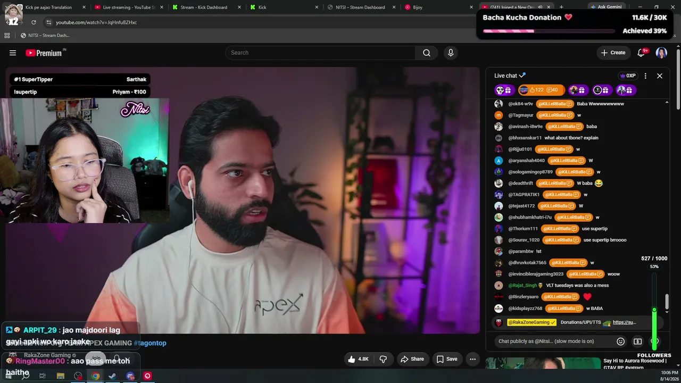Click the search magnifier button
The height and width of the screenshot is (383, 681).
pyautogui.click(x=427, y=53)
